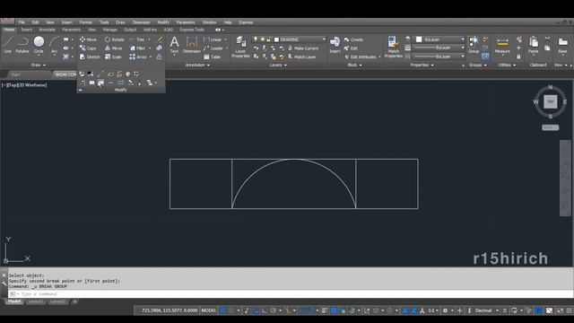Activate the Erase tool icon
The image size is (574, 323).
(160, 39)
